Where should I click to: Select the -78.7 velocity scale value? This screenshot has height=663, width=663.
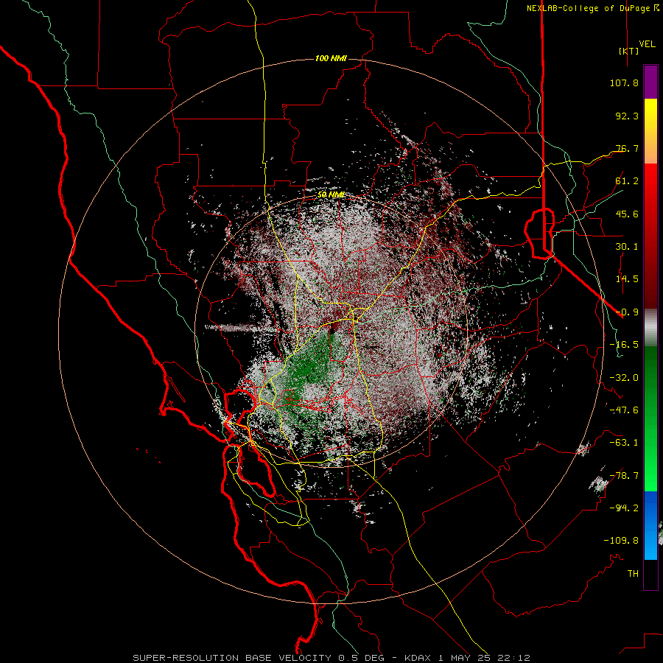pos(624,476)
